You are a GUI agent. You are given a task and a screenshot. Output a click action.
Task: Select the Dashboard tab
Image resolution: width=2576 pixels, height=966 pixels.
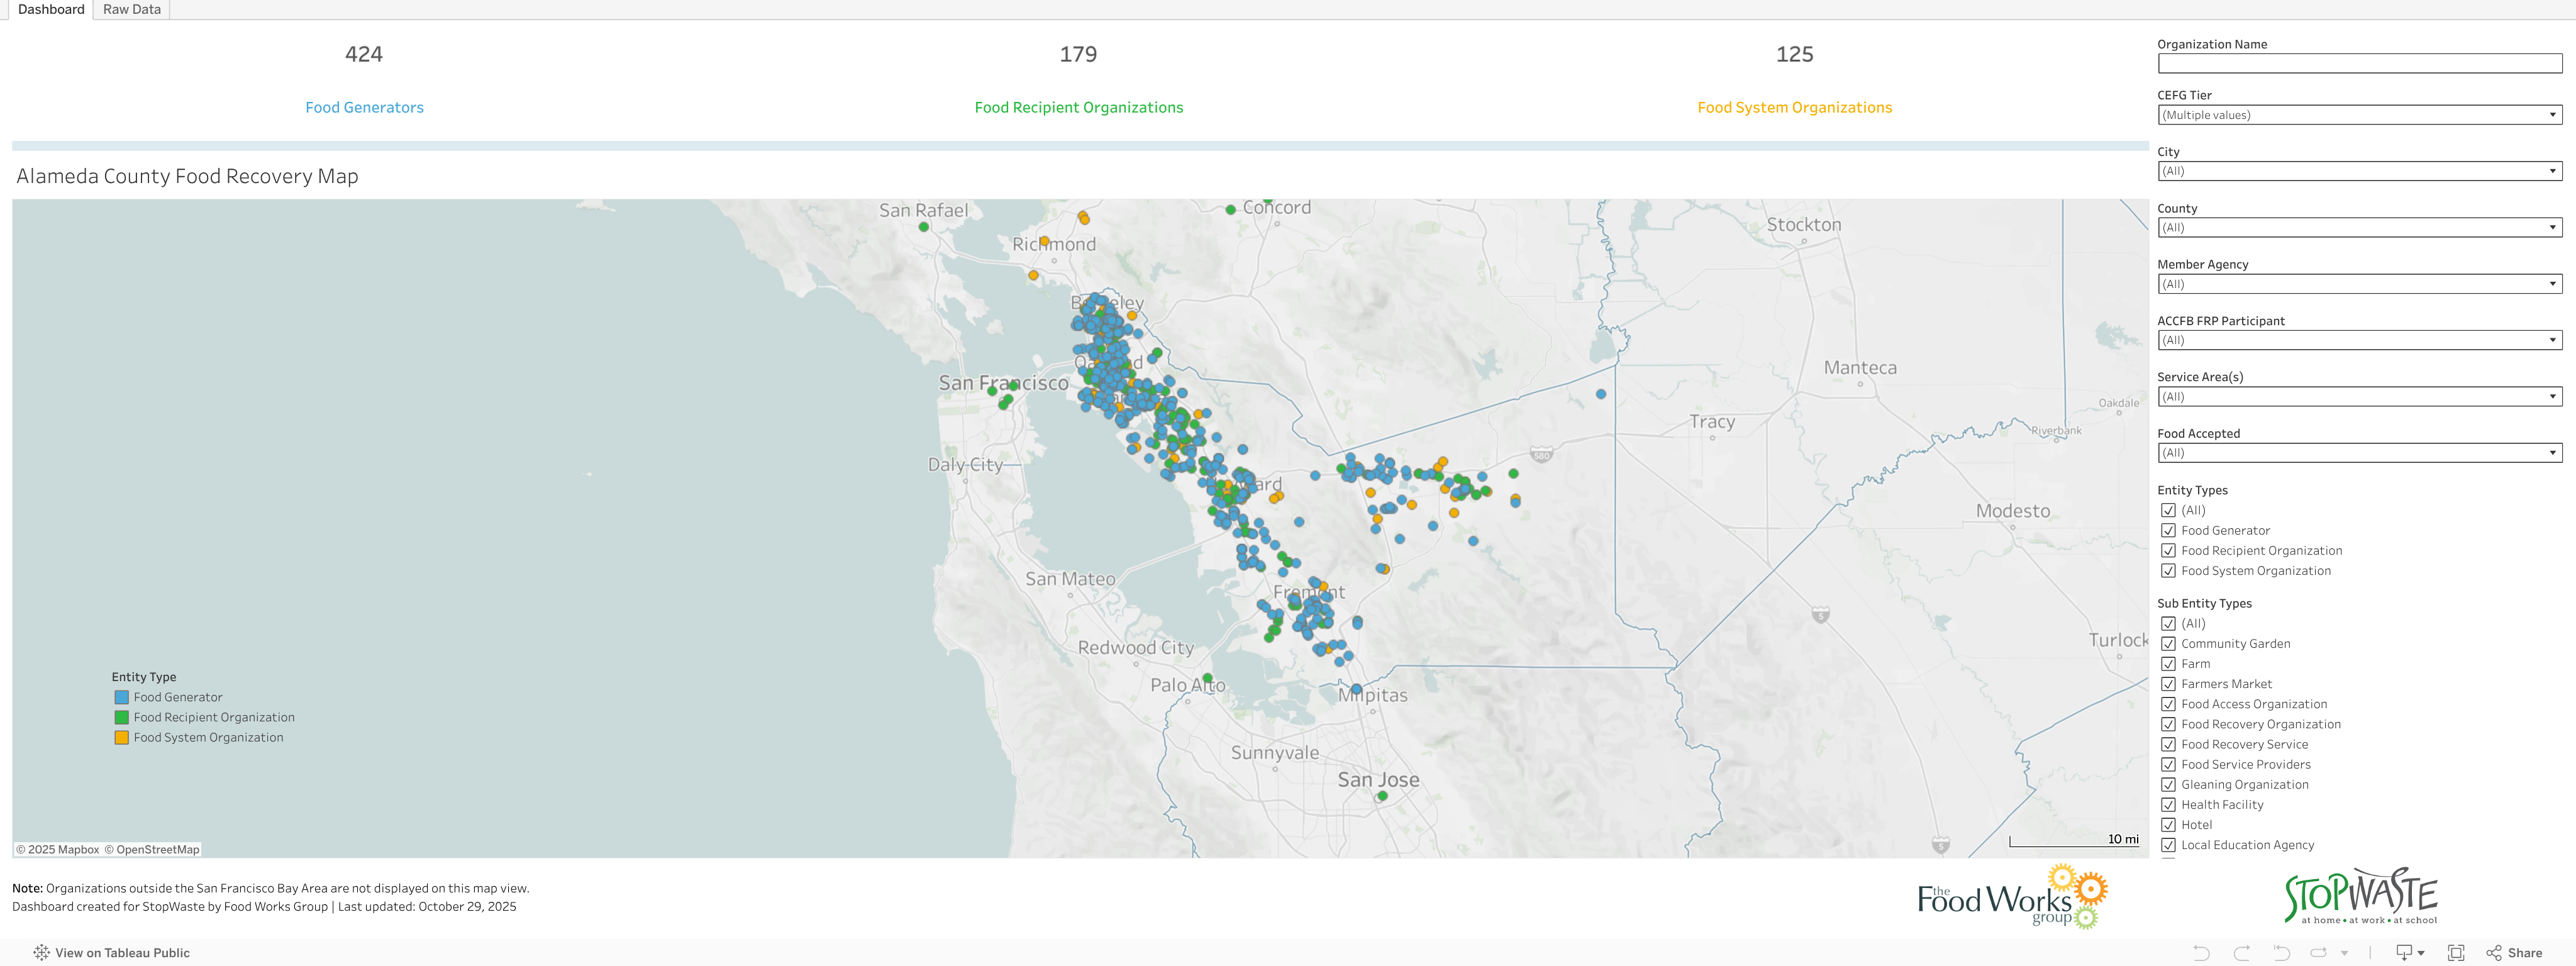point(51,9)
